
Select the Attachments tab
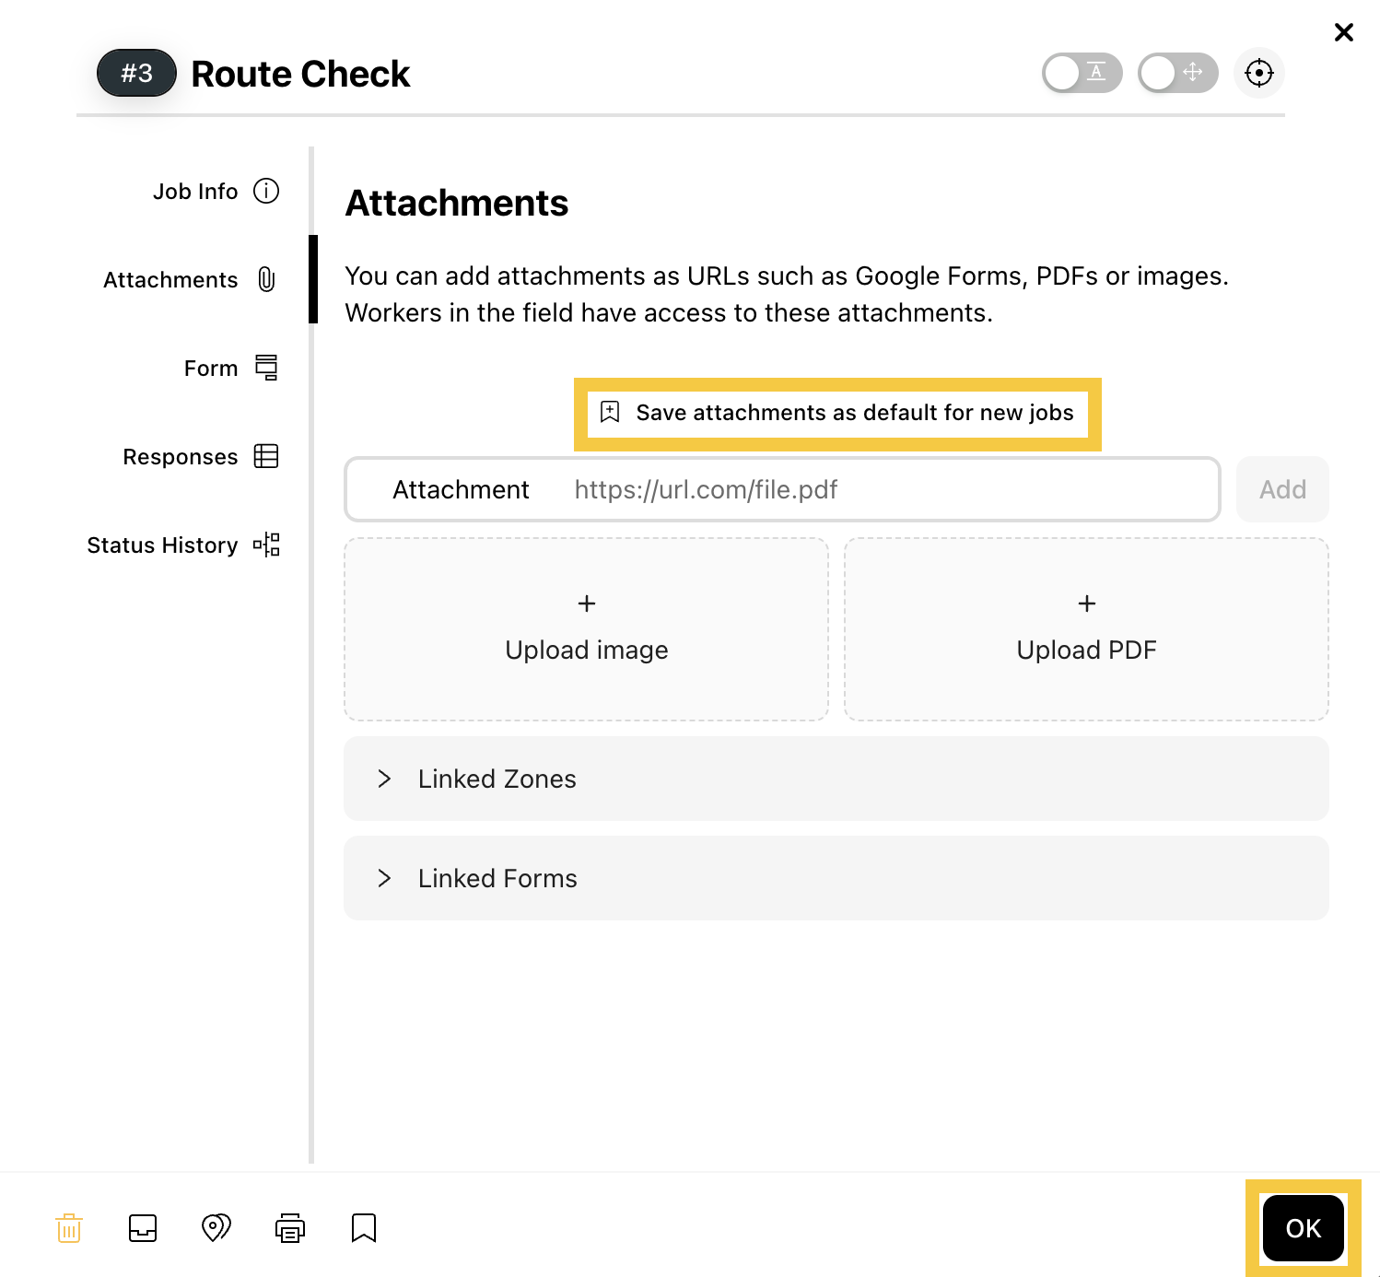(x=191, y=279)
